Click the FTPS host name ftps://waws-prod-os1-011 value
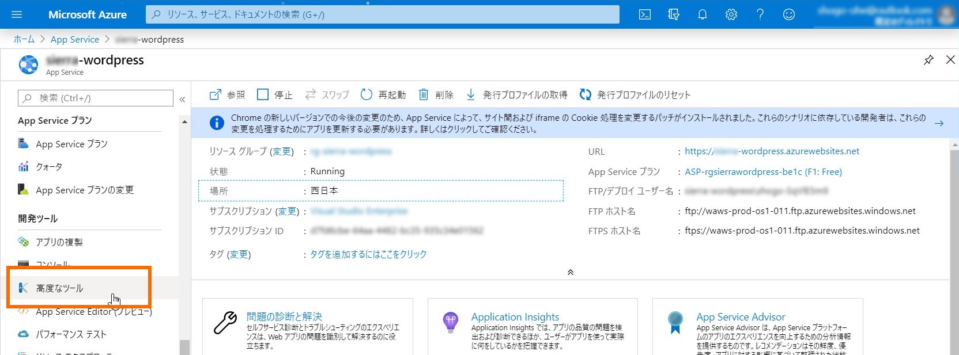Viewport: 959px width, 355px height. (802, 230)
